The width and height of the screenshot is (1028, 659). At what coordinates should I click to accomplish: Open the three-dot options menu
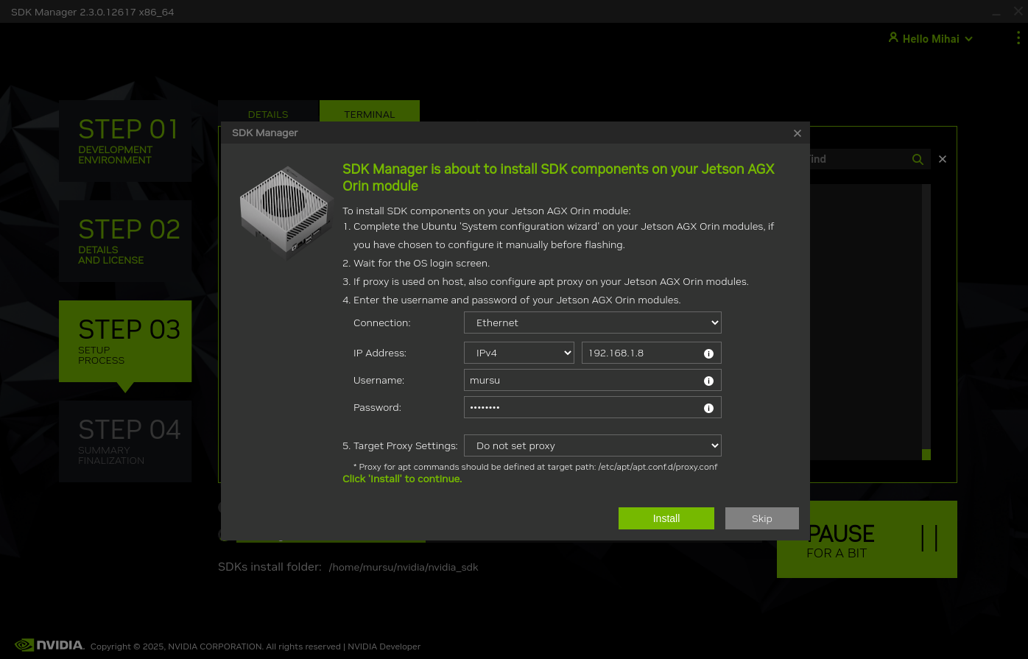pyautogui.click(x=1018, y=38)
